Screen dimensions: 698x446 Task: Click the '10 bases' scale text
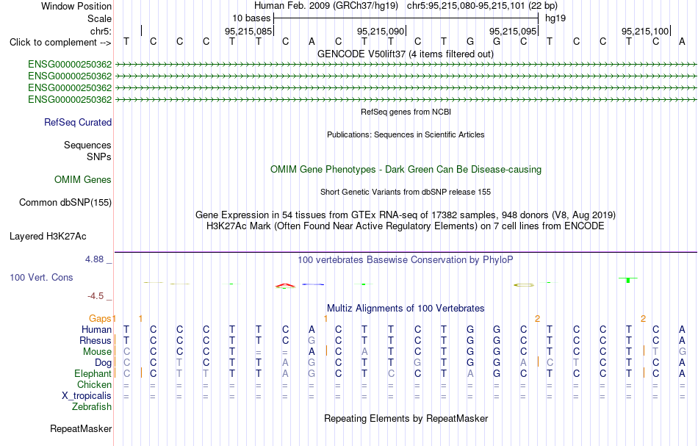click(x=251, y=18)
